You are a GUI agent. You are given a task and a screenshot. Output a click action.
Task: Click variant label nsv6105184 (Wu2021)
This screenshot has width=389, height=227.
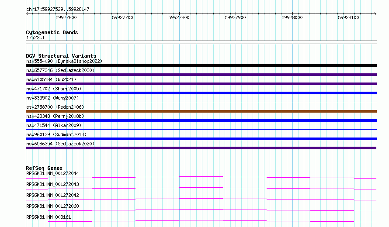click(x=51, y=79)
